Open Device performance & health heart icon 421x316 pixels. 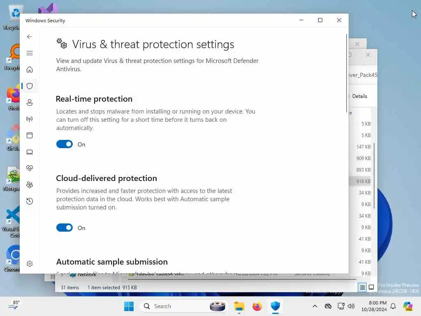point(30,168)
